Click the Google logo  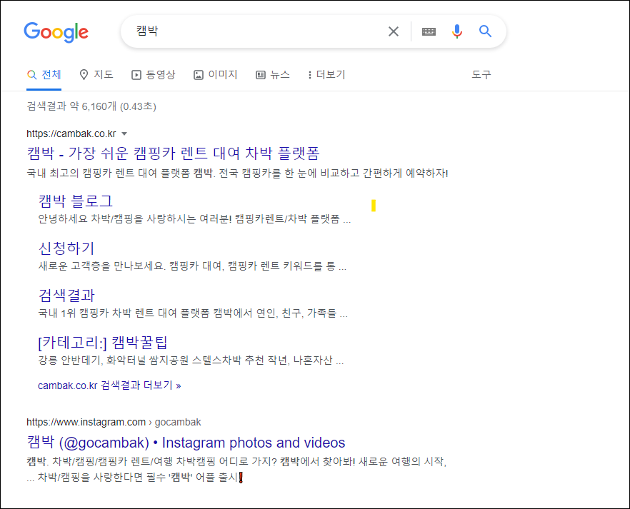56,32
